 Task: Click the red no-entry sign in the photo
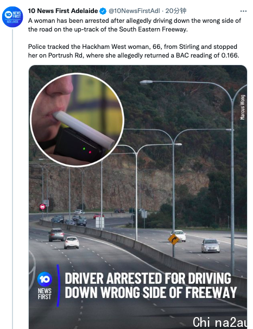click(x=42, y=207)
